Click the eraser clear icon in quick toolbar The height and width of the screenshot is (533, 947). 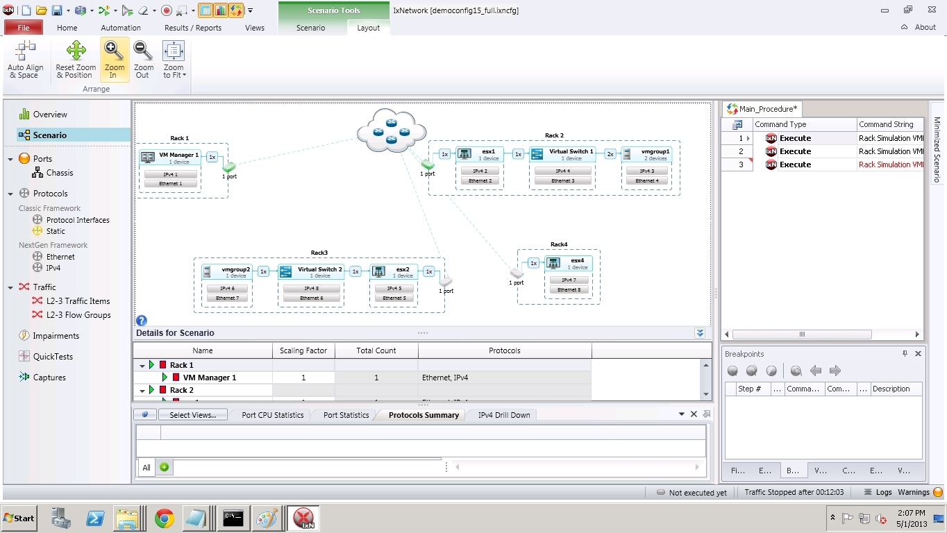[x=143, y=10]
